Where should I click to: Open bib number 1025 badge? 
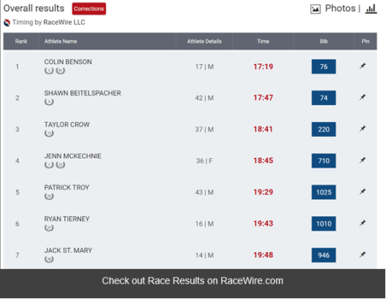[x=323, y=192]
